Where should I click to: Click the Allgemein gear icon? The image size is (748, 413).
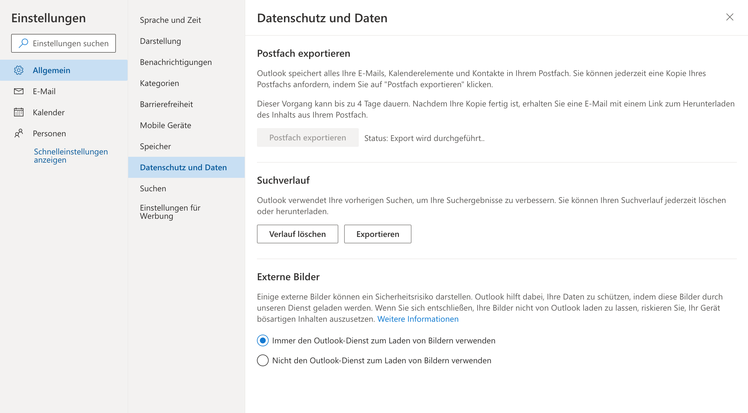click(19, 70)
